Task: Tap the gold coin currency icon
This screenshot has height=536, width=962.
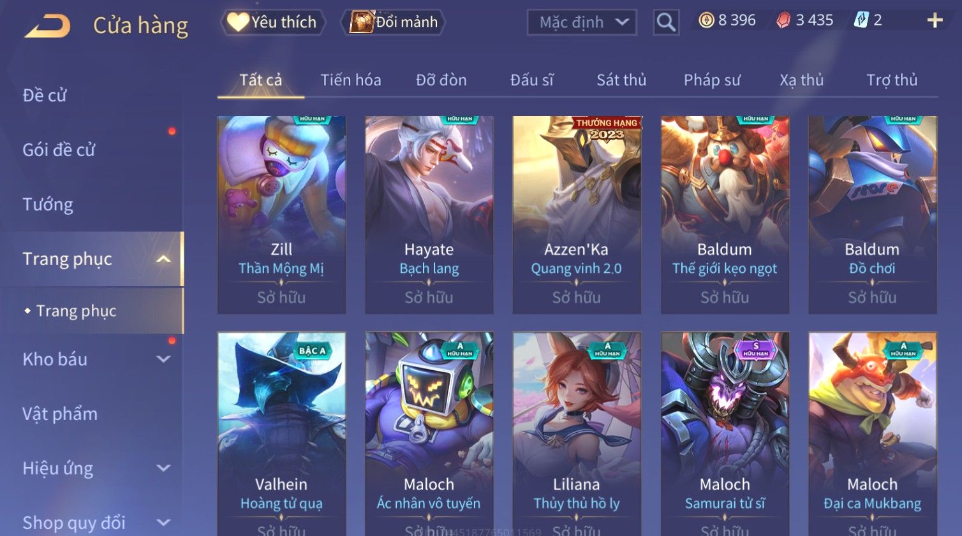Action: pos(706,20)
